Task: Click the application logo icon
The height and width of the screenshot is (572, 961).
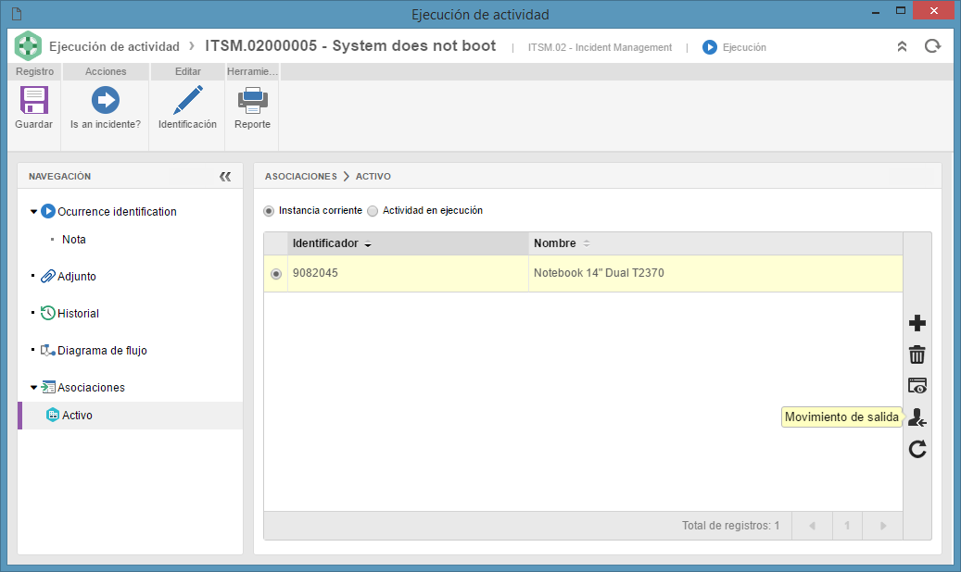Action: coord(28,46)
